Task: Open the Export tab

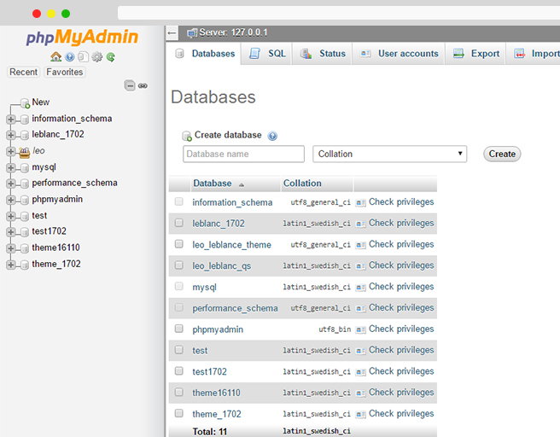Action: pyautogui.click(x=475, y=54)
